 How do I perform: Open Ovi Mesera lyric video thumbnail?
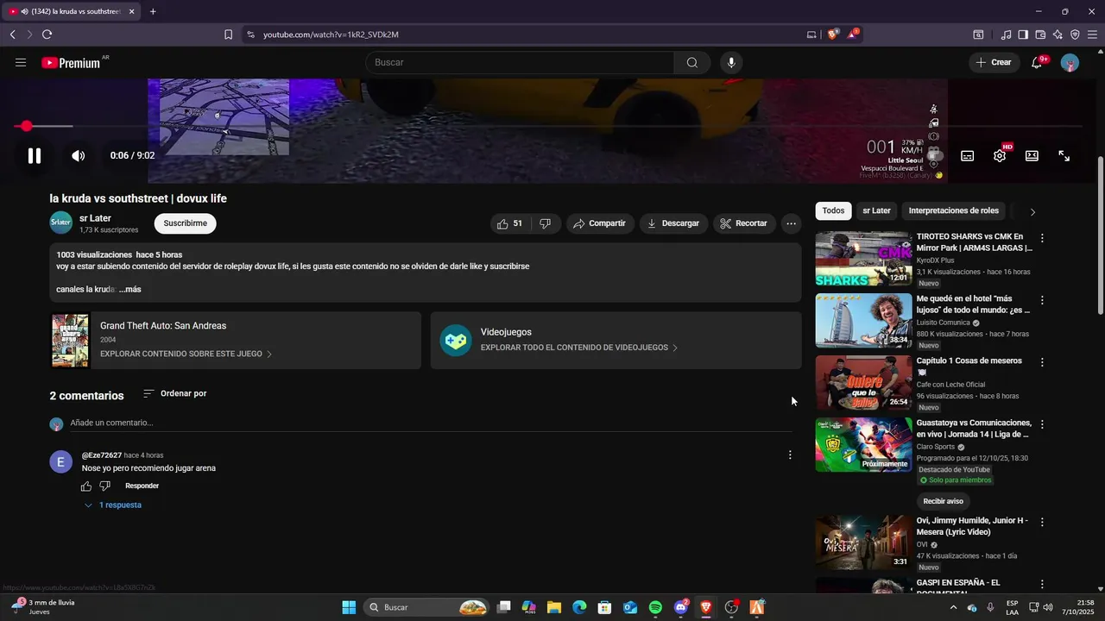coord(863,542)
